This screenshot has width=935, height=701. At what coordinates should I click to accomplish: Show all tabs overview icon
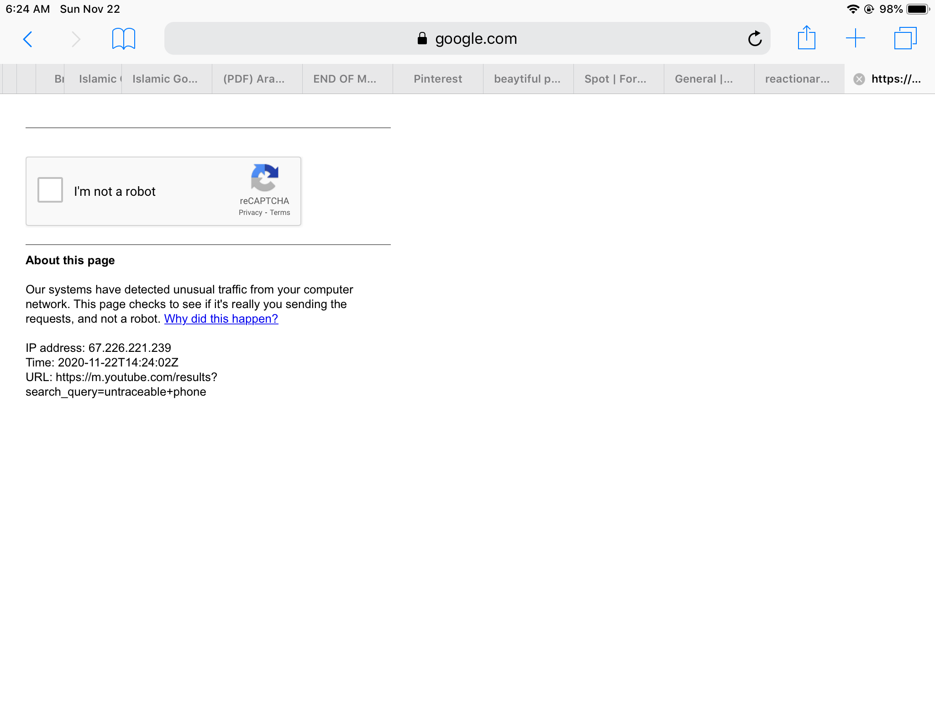pyautogui.click(x=906, y=38)
